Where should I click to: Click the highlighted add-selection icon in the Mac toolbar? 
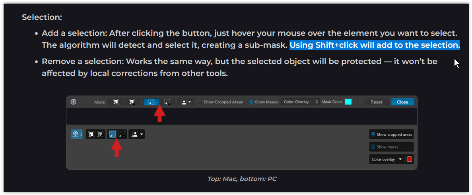point(151,102)
